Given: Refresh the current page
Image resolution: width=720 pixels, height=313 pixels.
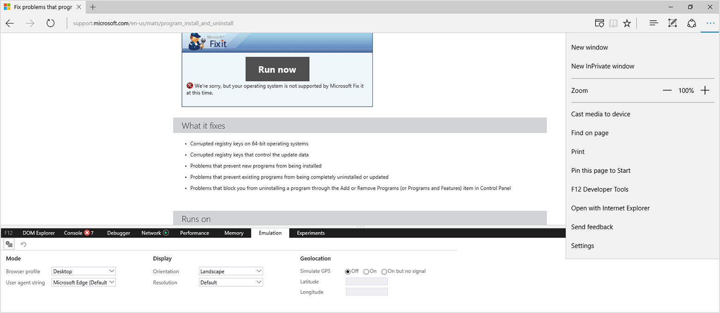Looking at the screenshot, I should (x=51, y=23).
